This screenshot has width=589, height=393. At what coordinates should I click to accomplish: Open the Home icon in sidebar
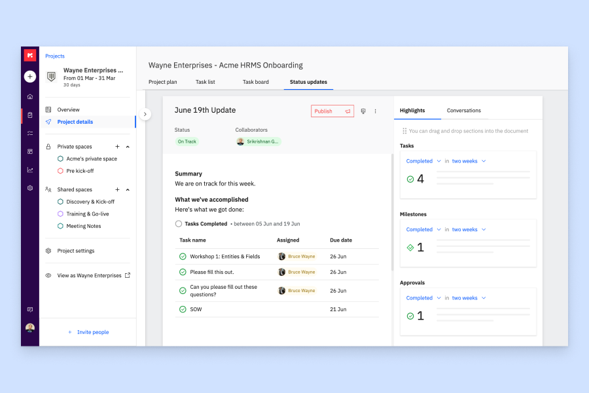[30, 97]
